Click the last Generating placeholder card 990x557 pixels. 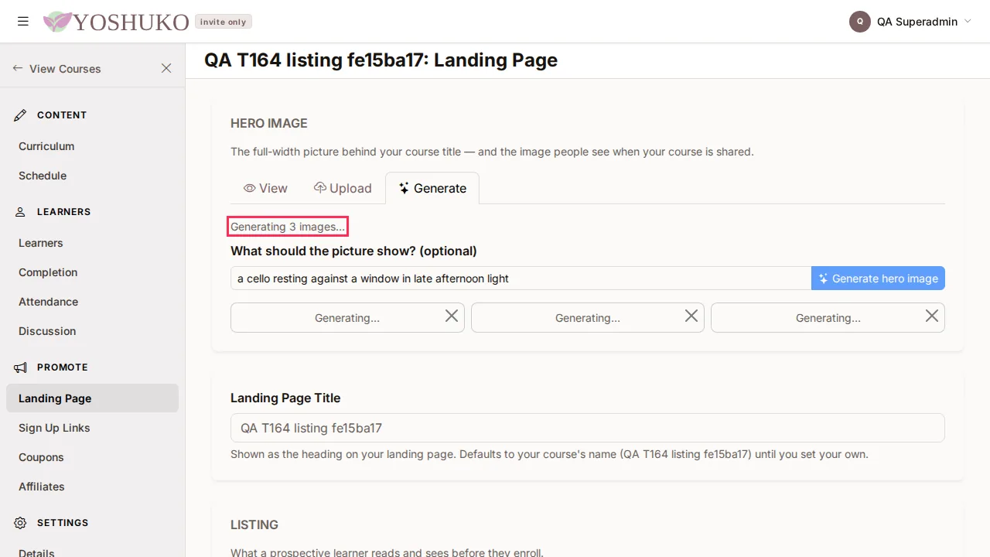(x=828, y=318)
